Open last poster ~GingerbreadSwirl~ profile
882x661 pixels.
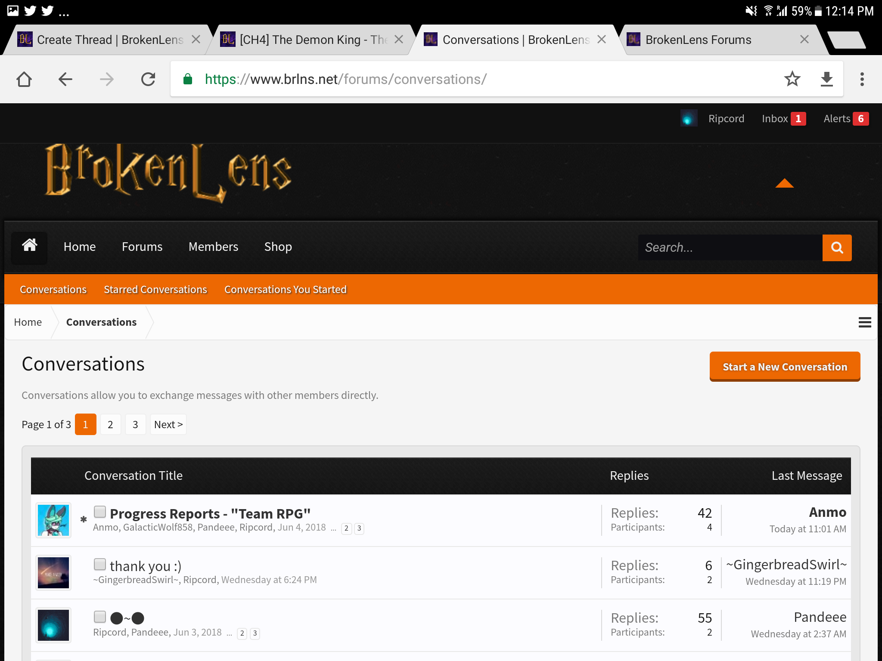click(786, 565)
